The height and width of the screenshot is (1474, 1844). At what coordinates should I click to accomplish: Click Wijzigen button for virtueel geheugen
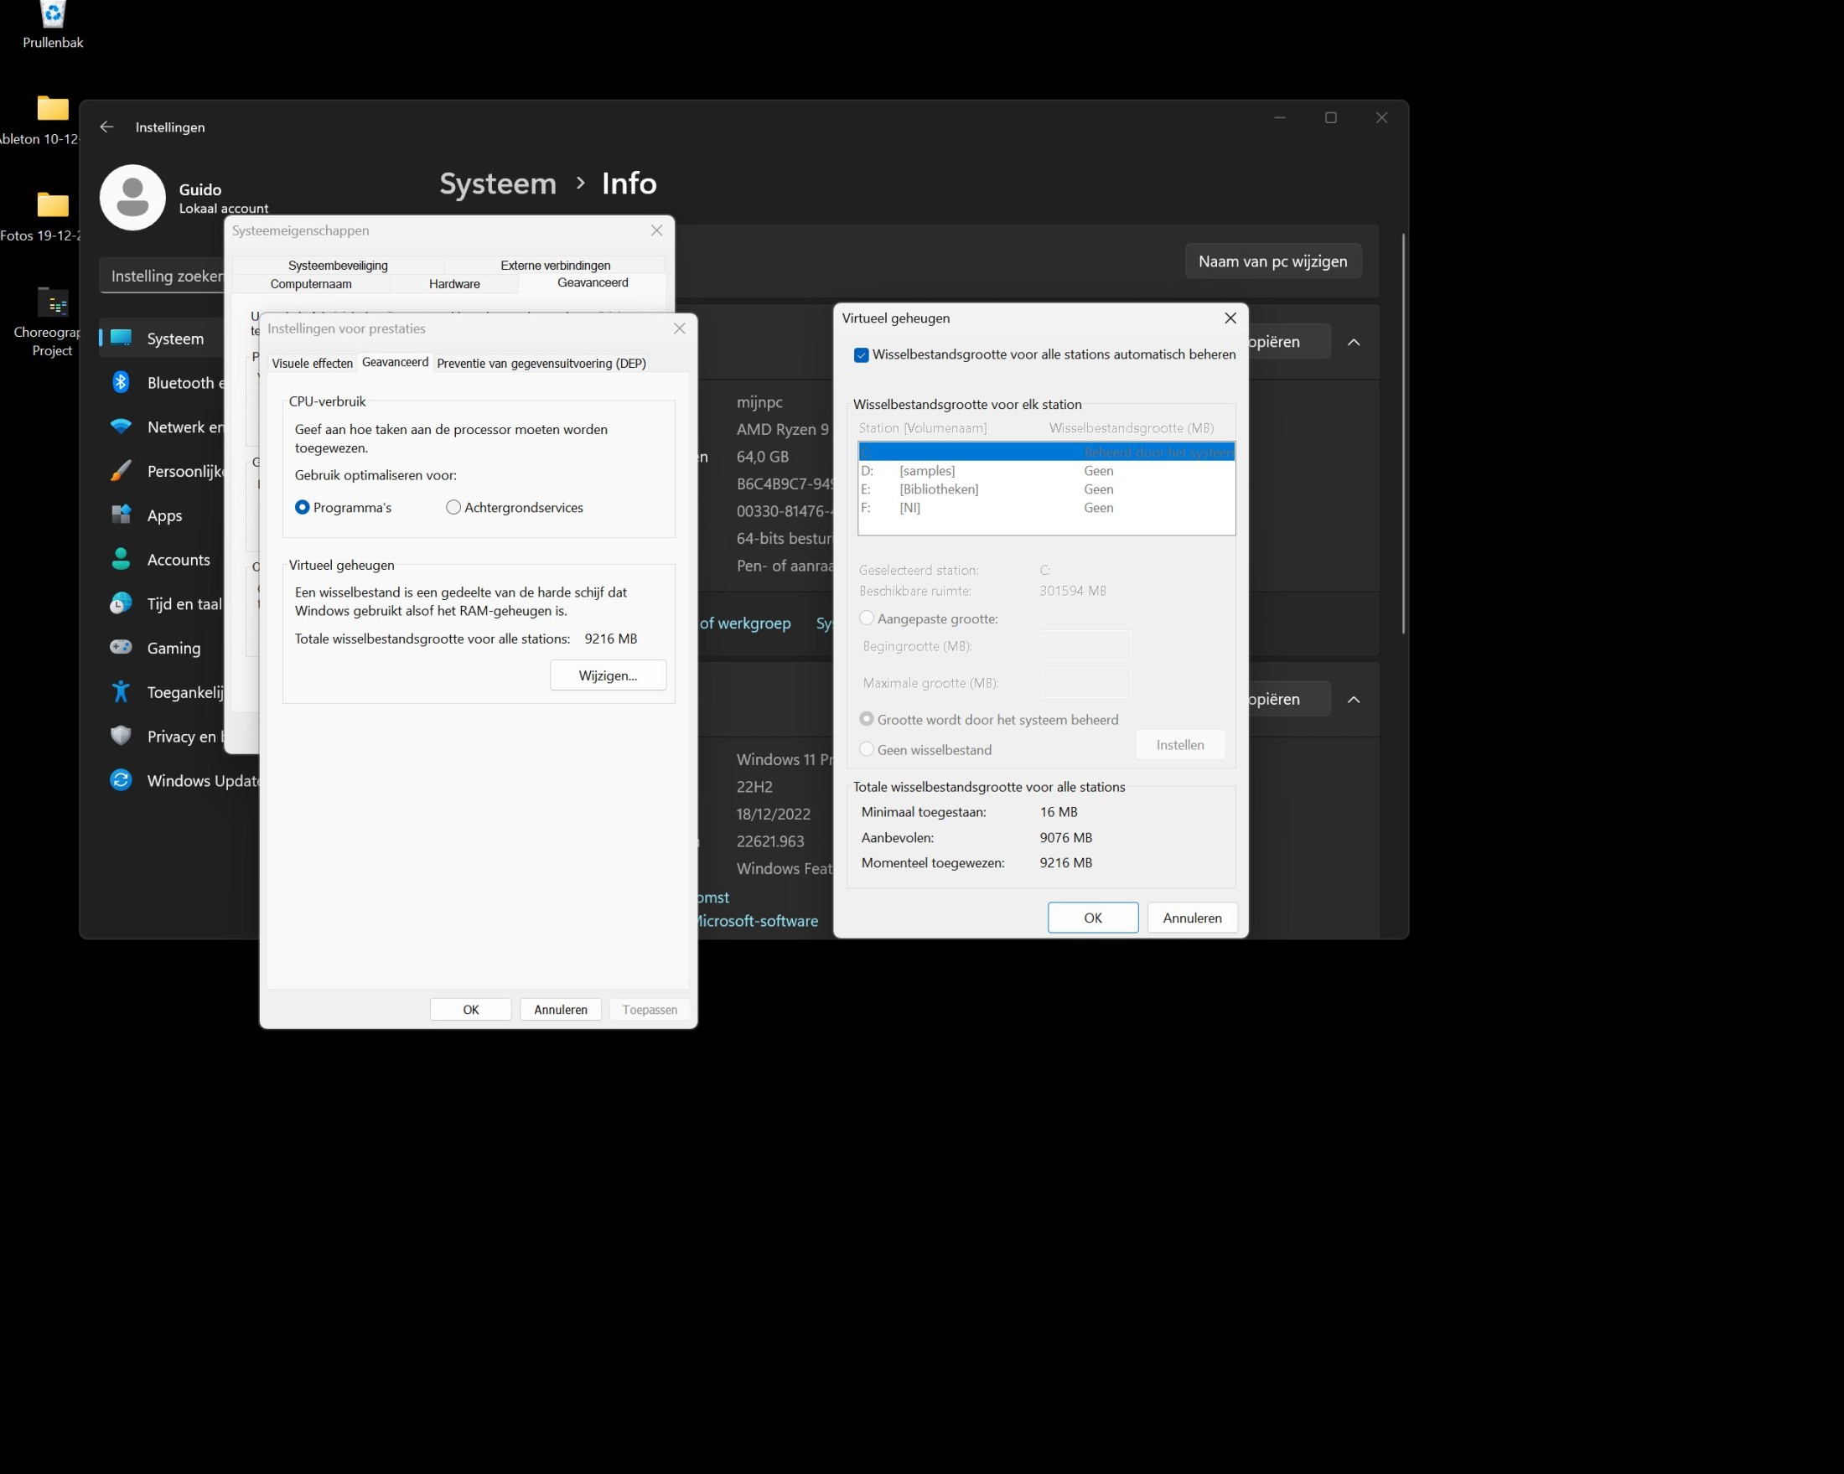pyautogui.click(x=609, y=674)
